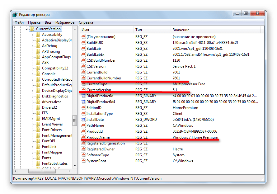Click the EditionID string value icon

coord(83,107)
